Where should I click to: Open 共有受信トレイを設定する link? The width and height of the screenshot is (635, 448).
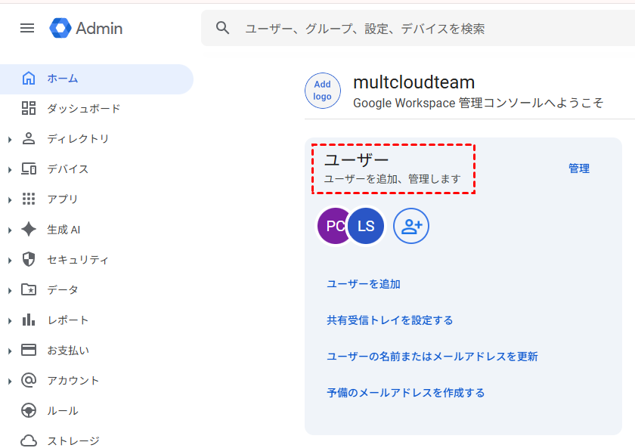(x=389, y=320)
